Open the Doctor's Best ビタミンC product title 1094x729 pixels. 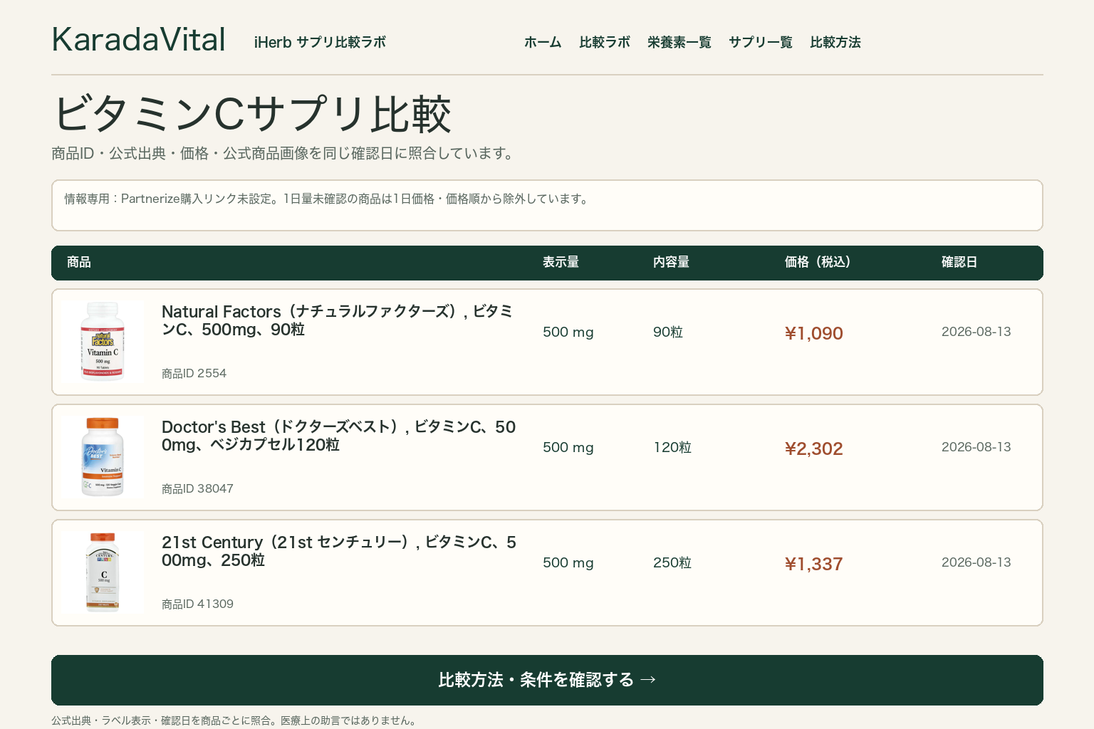338,436
